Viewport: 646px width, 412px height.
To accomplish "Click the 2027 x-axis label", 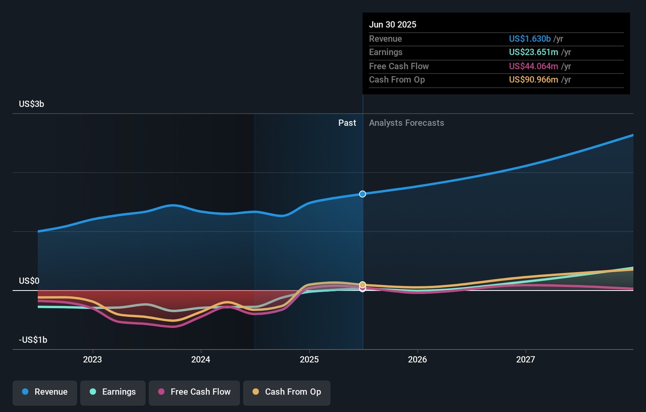I will (525, 360).
